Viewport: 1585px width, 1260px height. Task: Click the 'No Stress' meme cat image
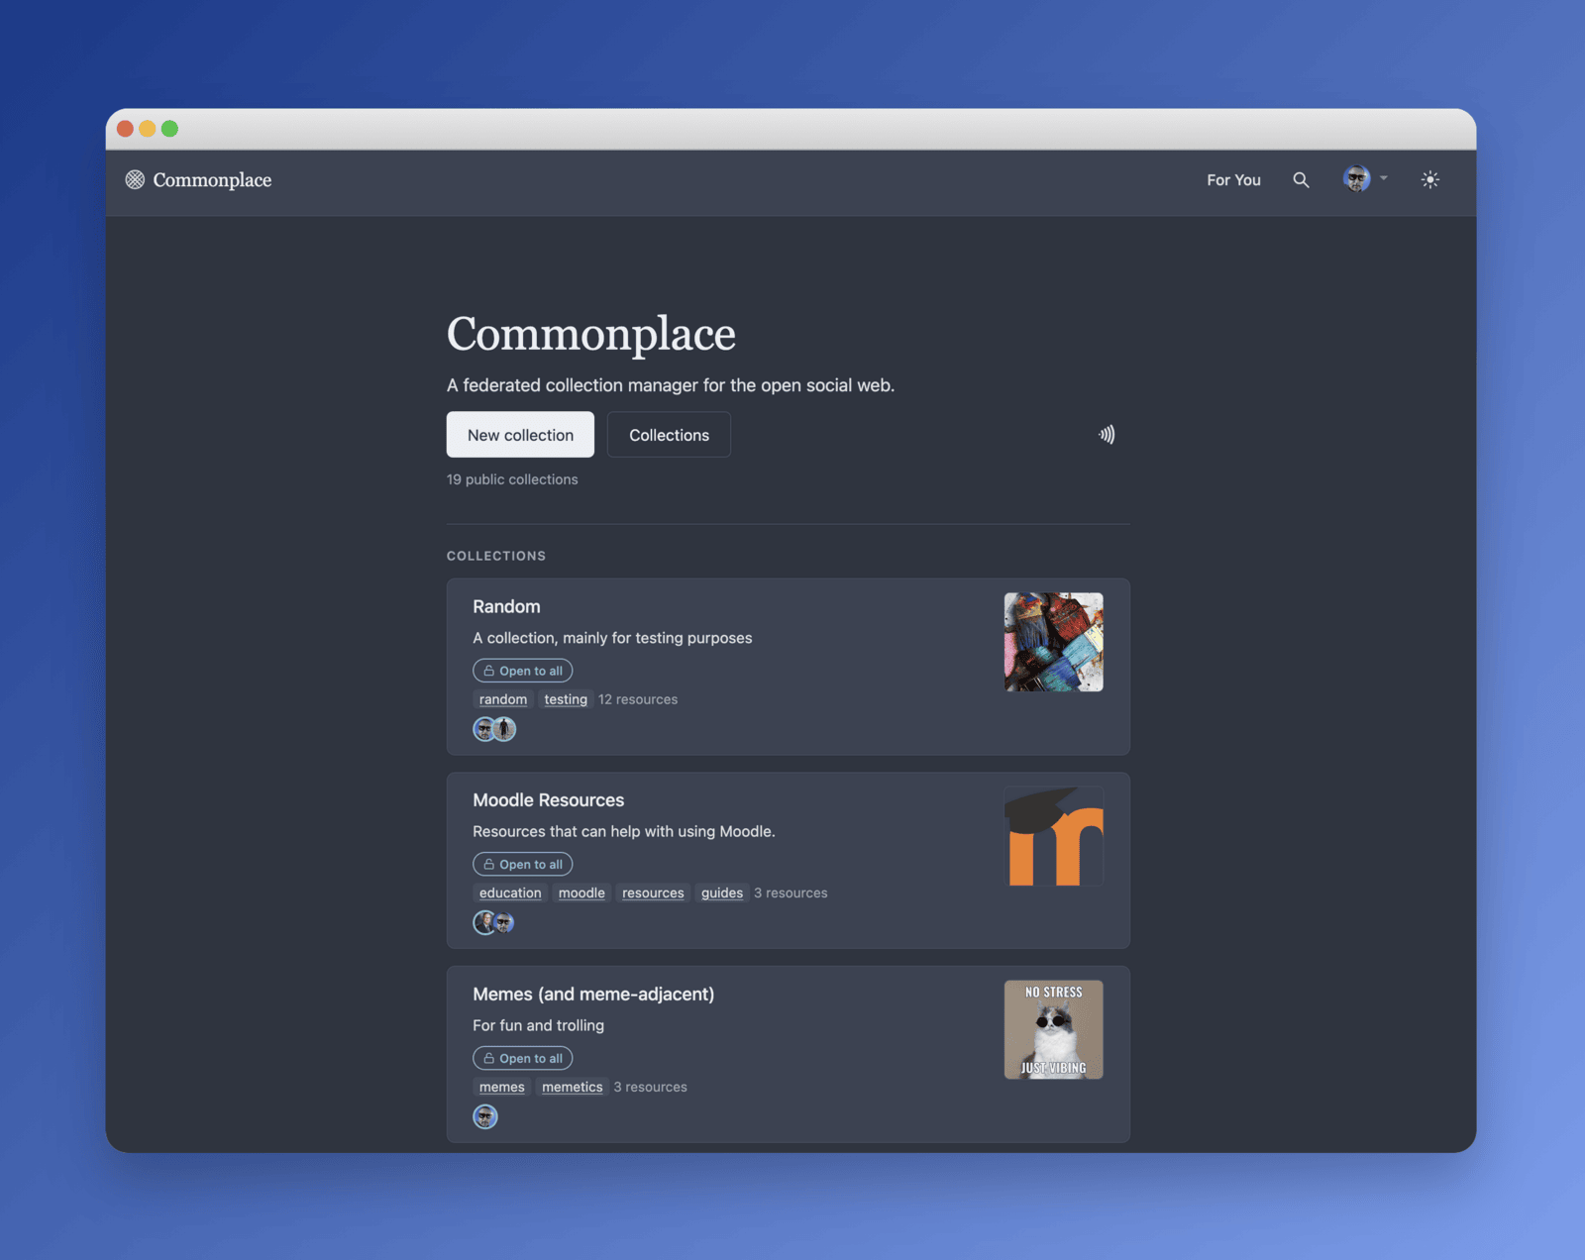point(1053,1029)
